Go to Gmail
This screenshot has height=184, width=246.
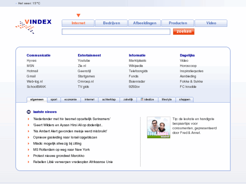pos(31,76)
